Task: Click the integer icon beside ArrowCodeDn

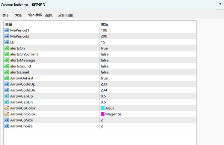Action: click(6, 90)
